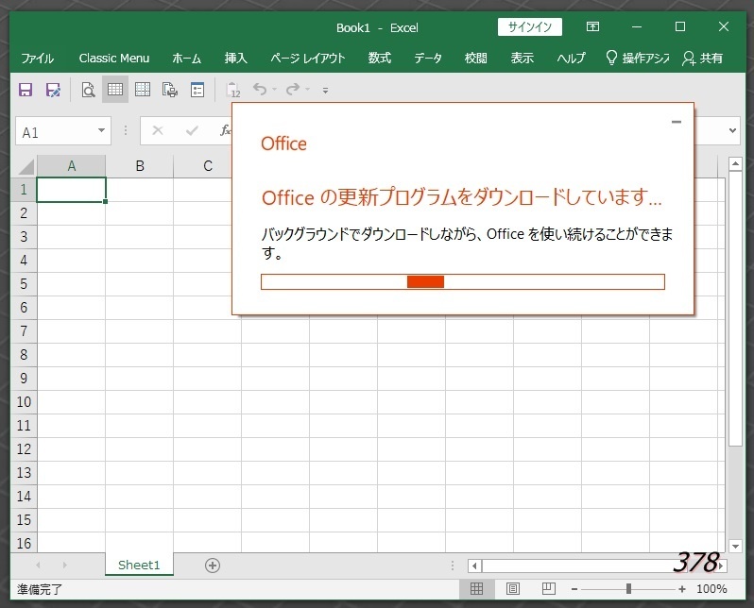Switch to the ヘルプ ribbon tab
Image resolution: width=754 pixels, height=608 pixels.
click(572, 59)
